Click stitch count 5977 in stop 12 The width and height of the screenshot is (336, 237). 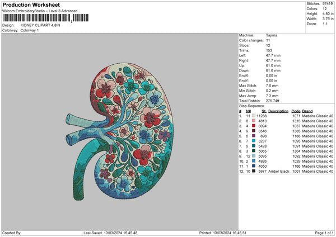(263, 172)
